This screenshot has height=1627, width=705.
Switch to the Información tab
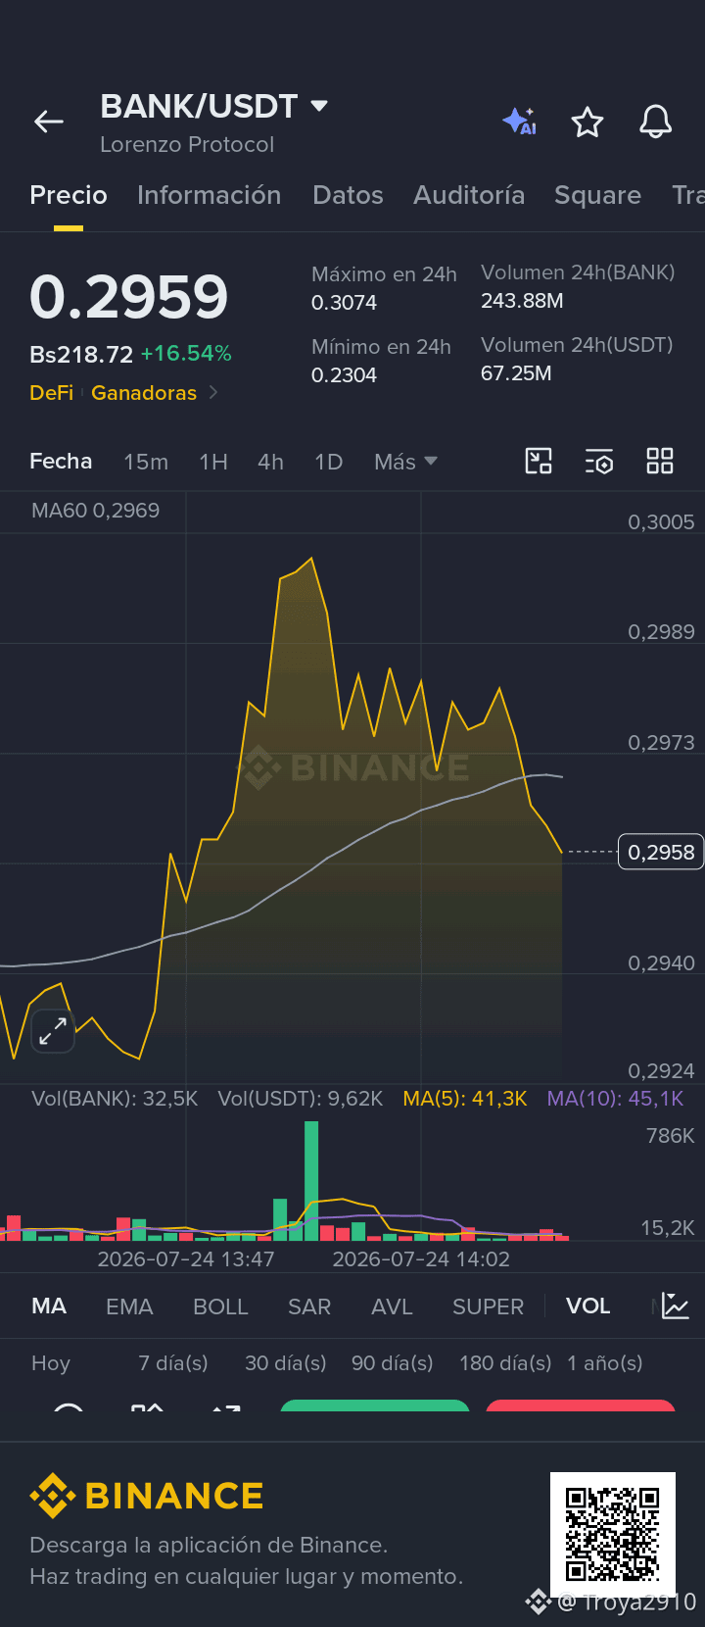pos(210,195)
